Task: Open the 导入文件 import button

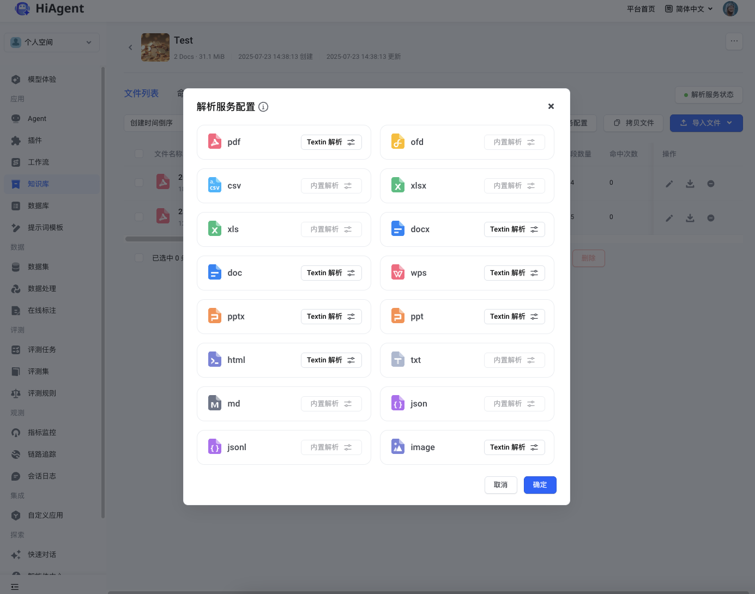Action: point(706,123)
